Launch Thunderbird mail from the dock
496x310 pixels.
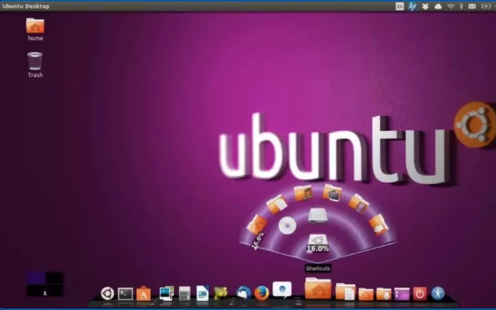click(x=244, y=293)
